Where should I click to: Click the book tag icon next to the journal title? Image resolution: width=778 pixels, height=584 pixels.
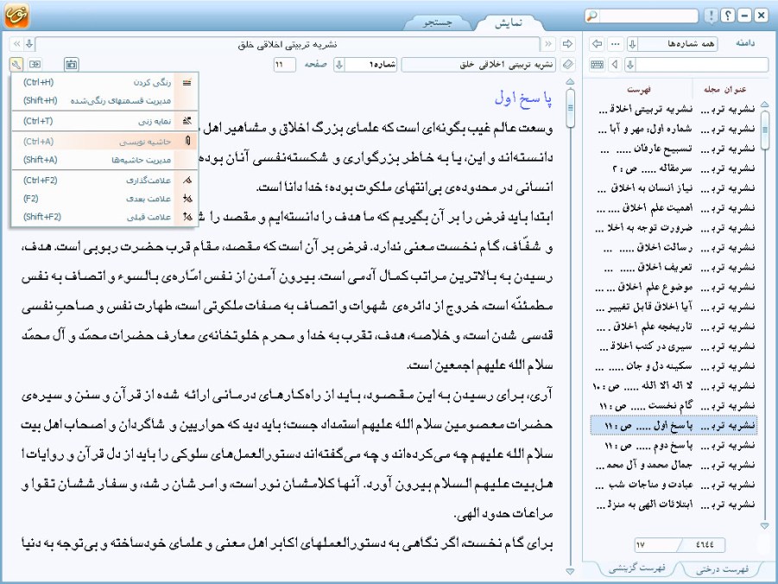pyautogui.click(x=567, y=65)
